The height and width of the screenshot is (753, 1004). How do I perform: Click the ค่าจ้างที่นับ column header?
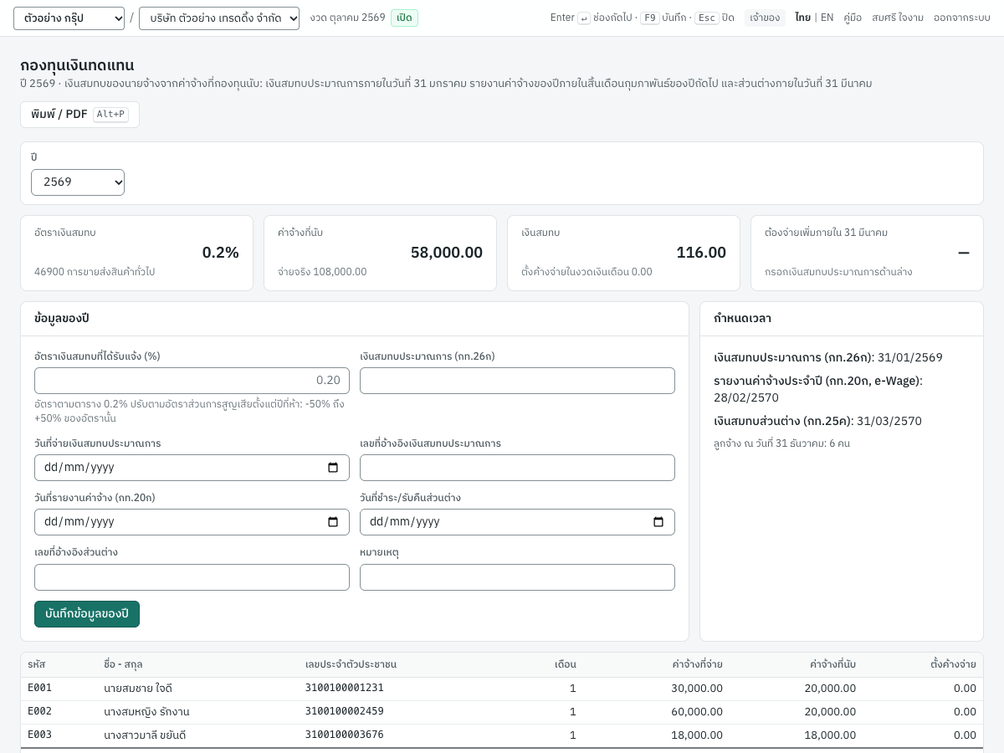pos(832,665)
